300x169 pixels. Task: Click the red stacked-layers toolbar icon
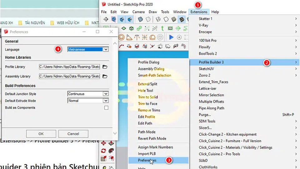pos(137,46)
